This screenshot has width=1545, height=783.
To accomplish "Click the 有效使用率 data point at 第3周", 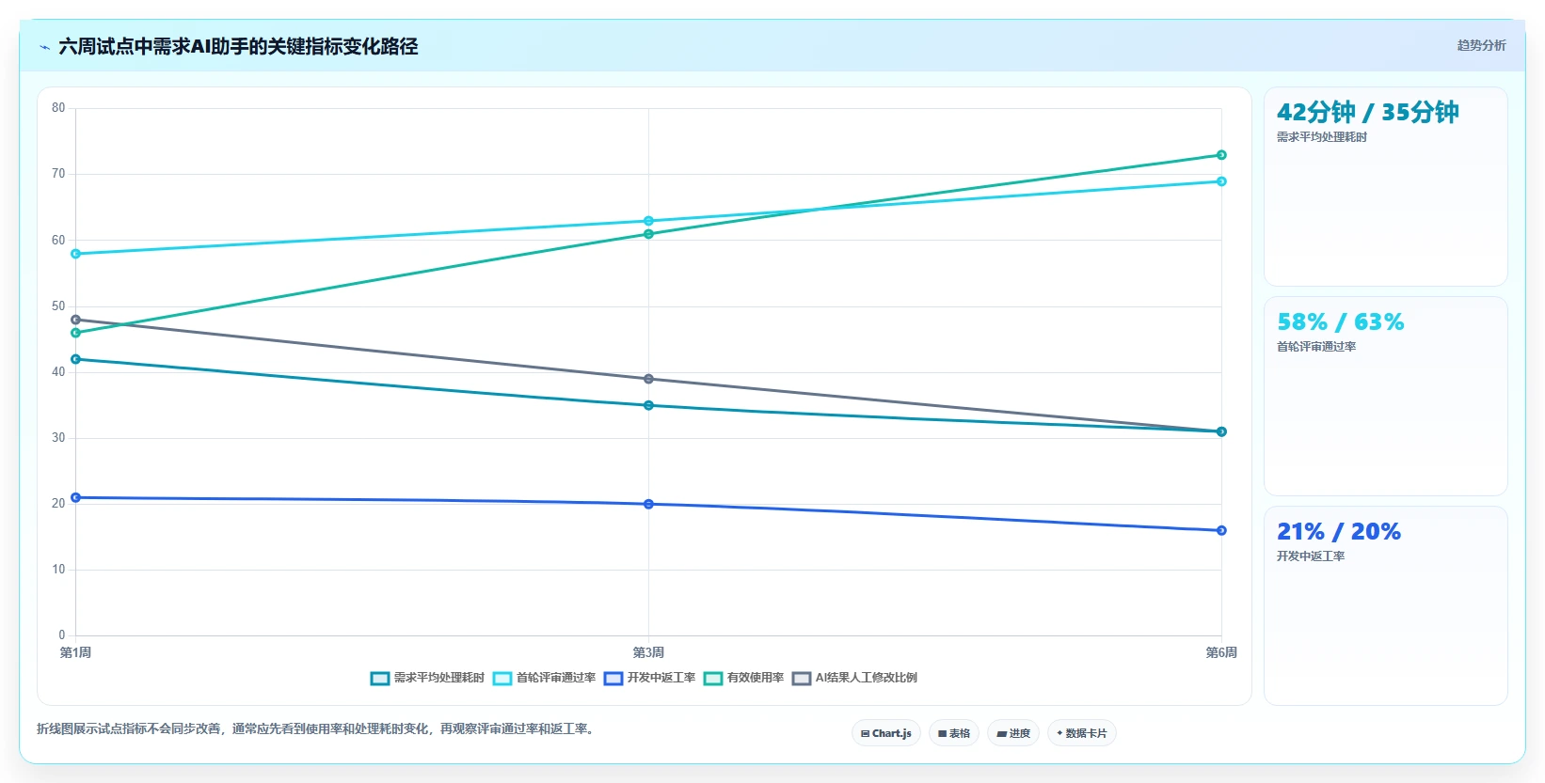I will point(648,234).
